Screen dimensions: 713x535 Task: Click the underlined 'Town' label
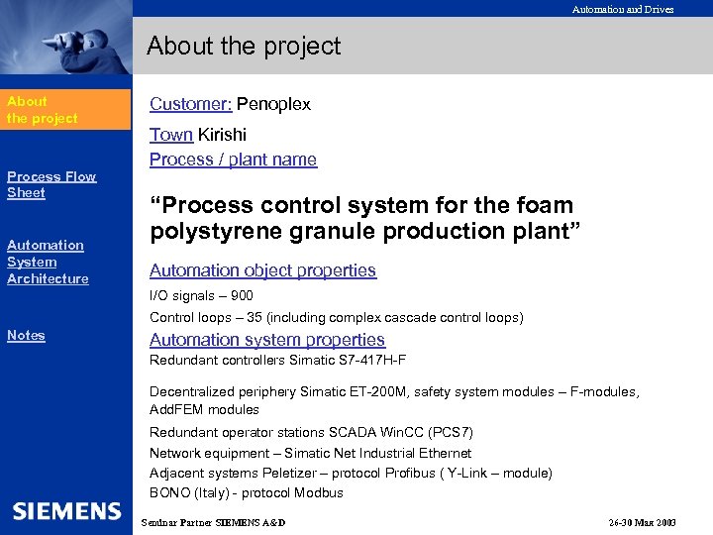171,135
